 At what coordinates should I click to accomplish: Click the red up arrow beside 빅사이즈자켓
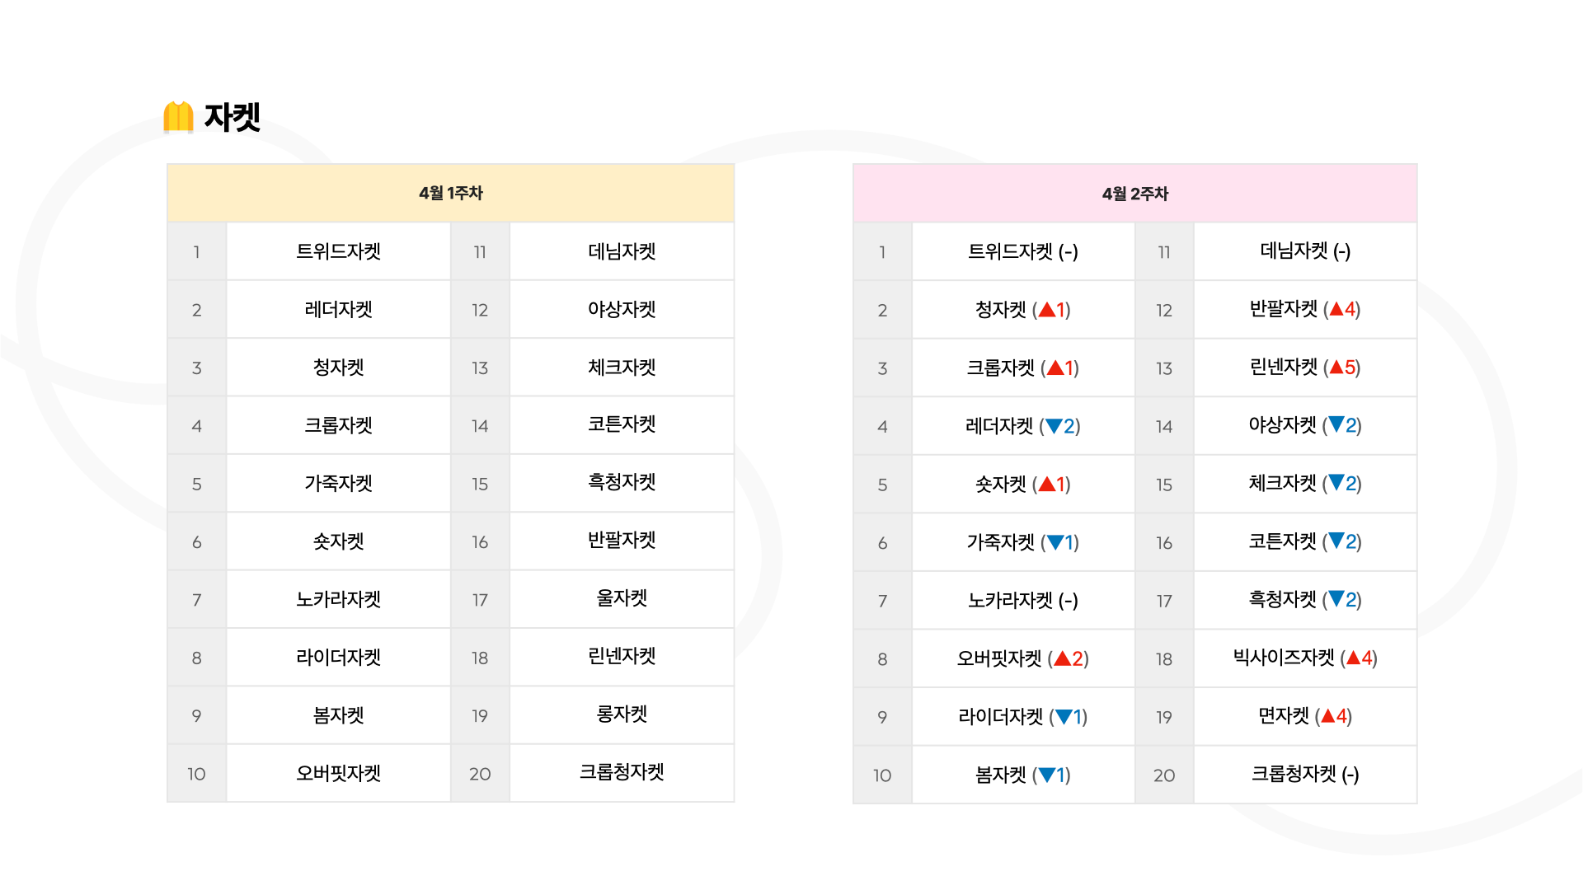click(x=1353, y=658)
